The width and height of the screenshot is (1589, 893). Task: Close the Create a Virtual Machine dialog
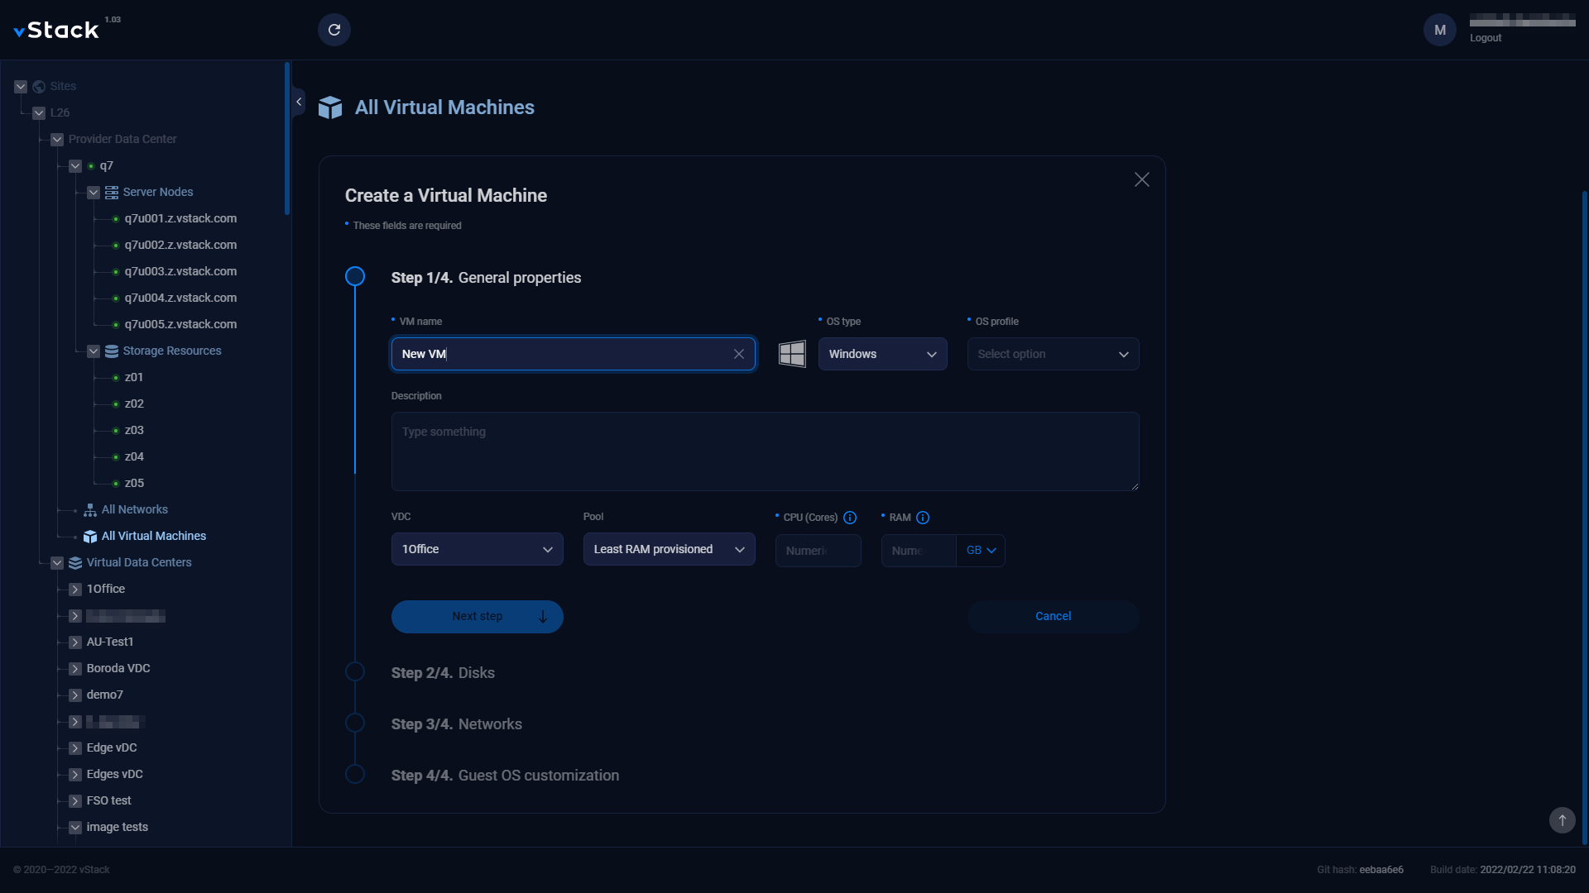click(x=1142, y=179)
